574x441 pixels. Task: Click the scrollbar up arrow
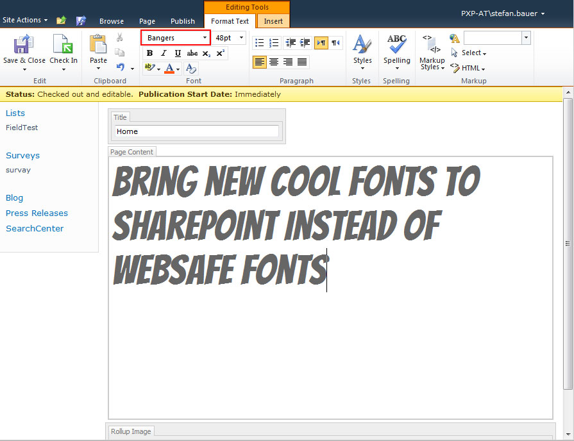tap(568, 92)
